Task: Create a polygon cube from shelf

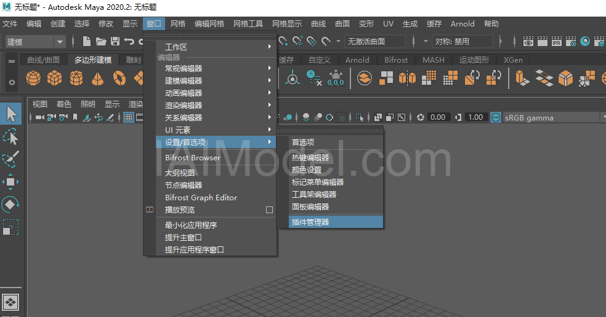Action: coord(54,78)
